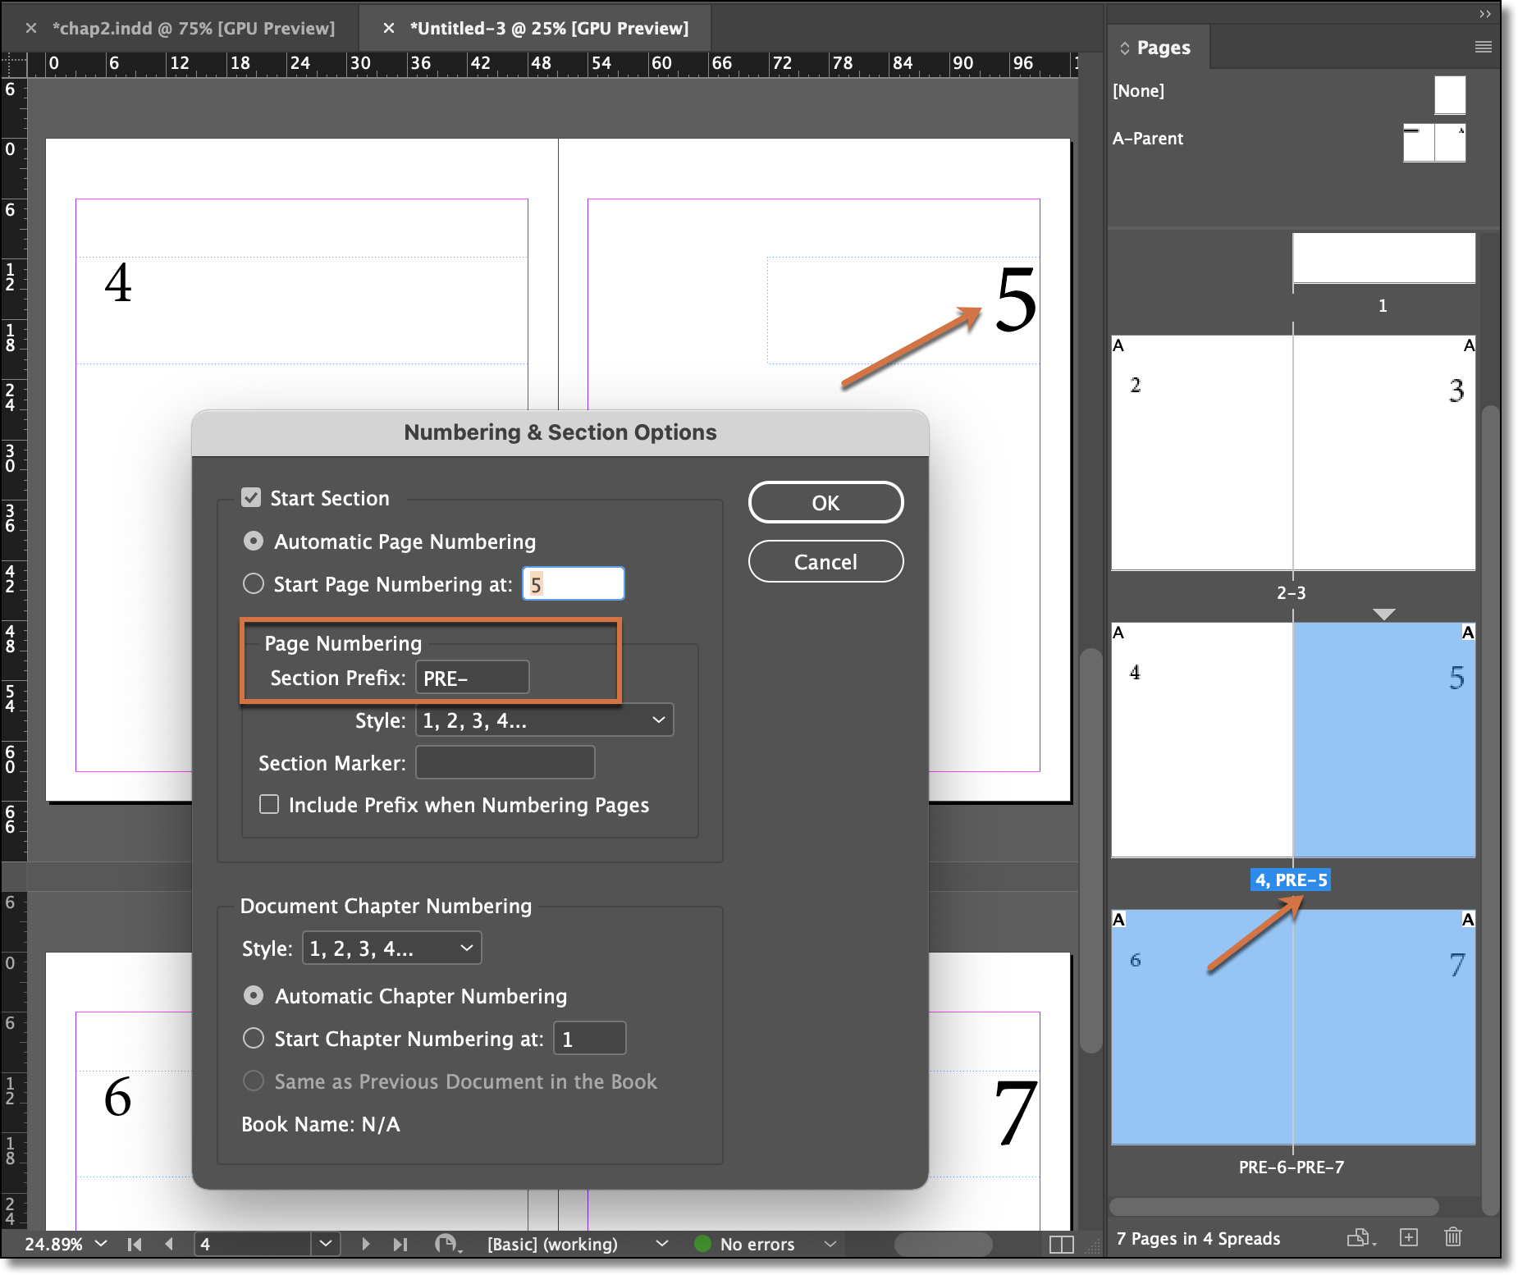Toggle normal/preview view icon in status bar
The image size is (1518, 1275).
(x=1061, y=1244)
